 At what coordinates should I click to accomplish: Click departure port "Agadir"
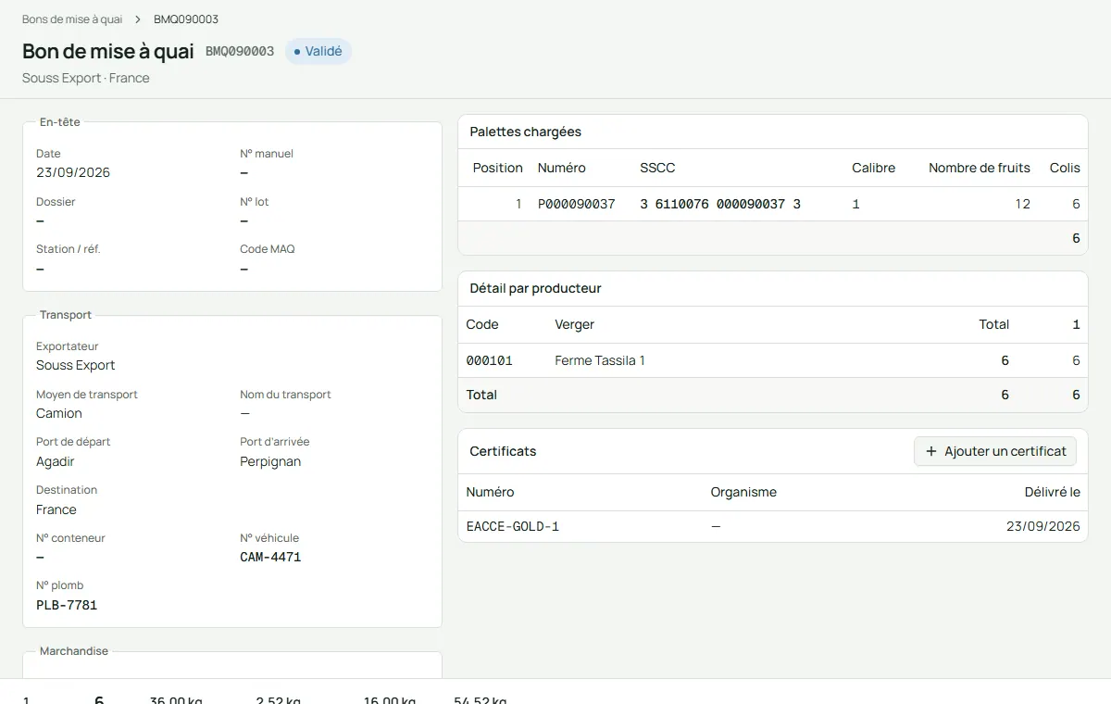click(x=56, y=461)
